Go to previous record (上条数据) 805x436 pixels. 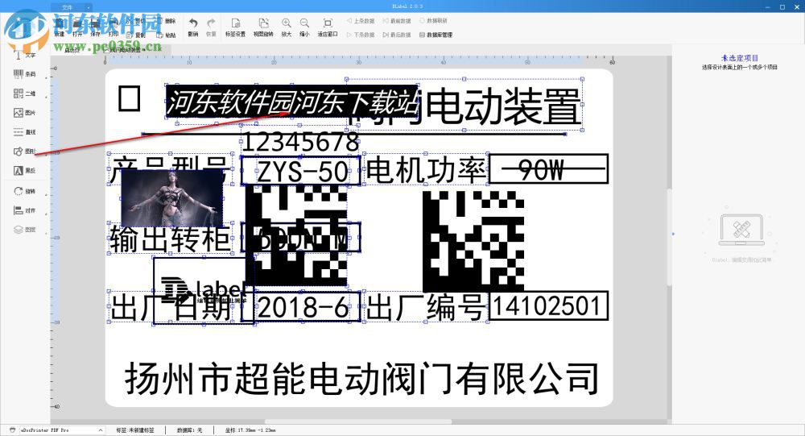(x=361, y=21)
